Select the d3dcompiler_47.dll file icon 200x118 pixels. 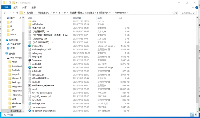click(x=29, y=49)
